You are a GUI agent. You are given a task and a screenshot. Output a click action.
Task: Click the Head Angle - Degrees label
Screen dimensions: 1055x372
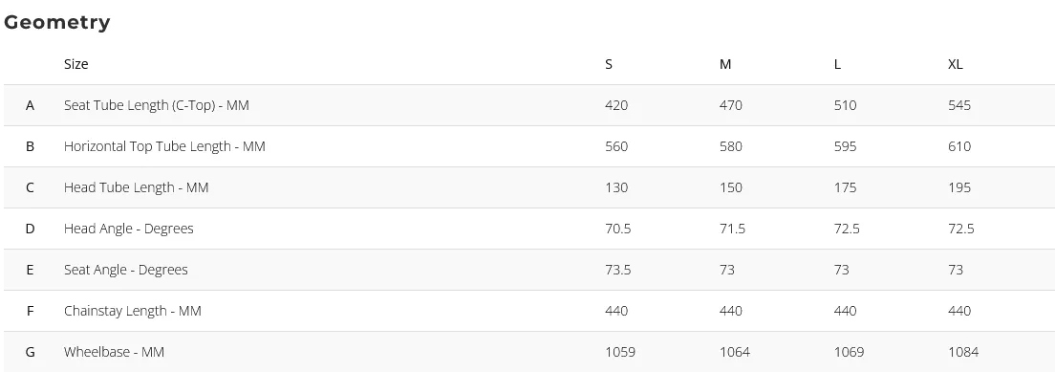click(128, 229)
